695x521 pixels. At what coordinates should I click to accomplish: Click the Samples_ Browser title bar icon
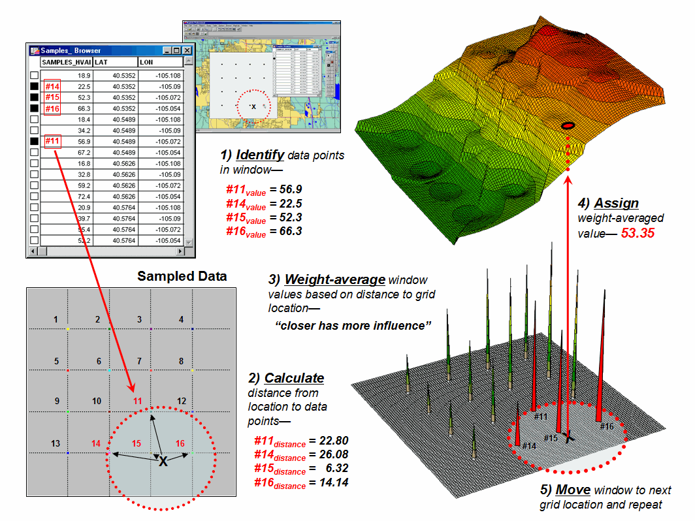(x=34, y=50)
